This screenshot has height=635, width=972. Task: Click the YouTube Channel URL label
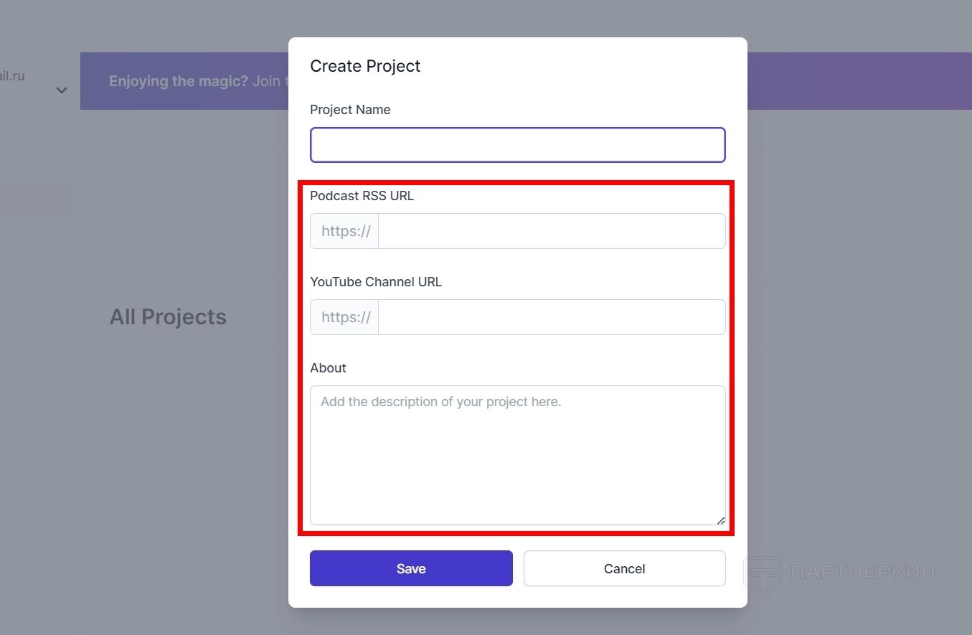[x=376, y=282]
